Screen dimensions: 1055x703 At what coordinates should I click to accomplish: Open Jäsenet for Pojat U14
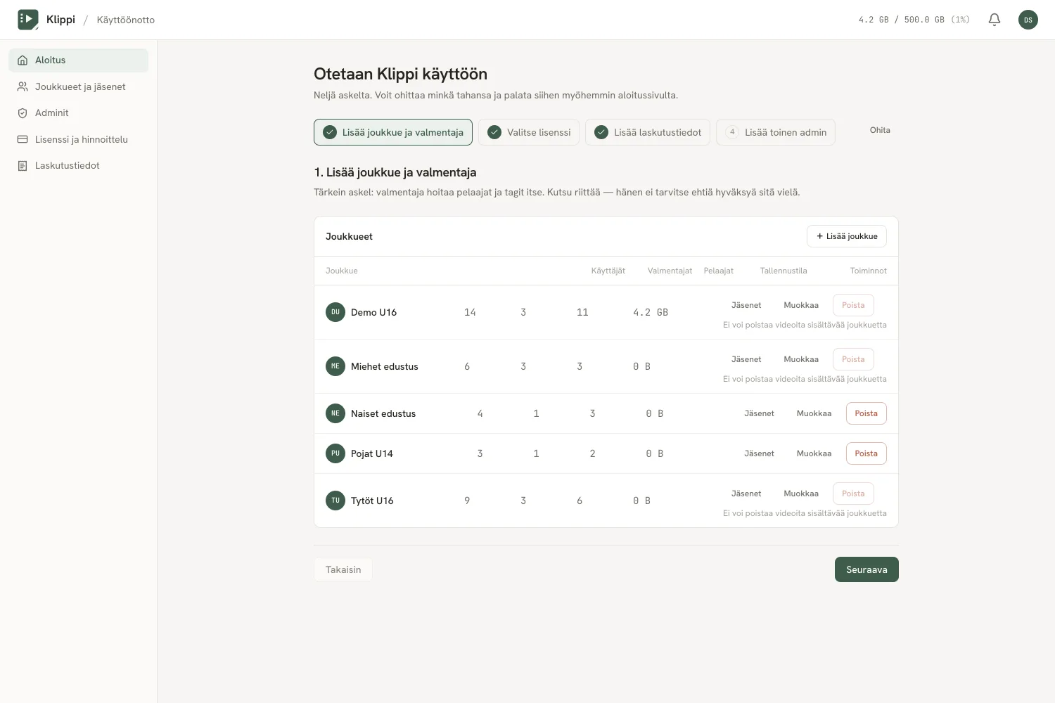(x=759, y=453)
